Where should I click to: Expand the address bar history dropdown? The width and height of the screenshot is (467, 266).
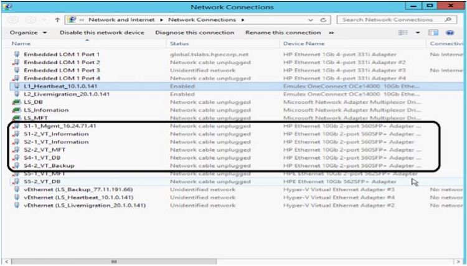(x=311, y=20)
